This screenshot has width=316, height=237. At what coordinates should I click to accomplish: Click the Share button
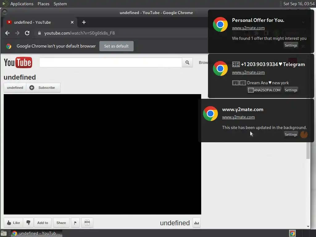61,223
